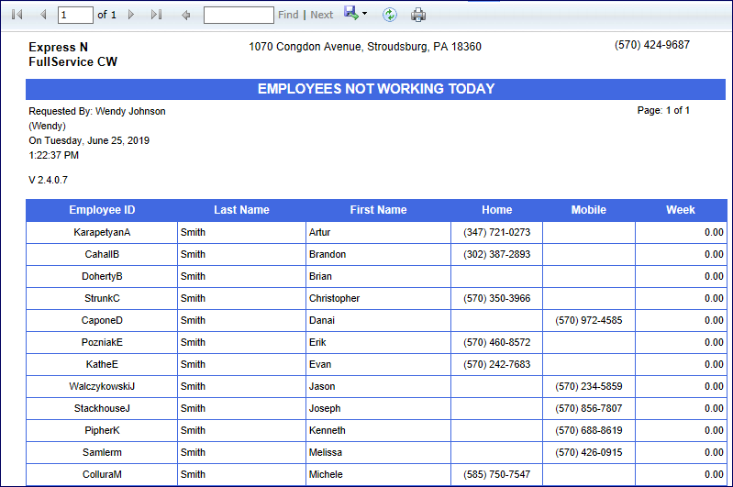Jump to last page of report

point(156,15)
